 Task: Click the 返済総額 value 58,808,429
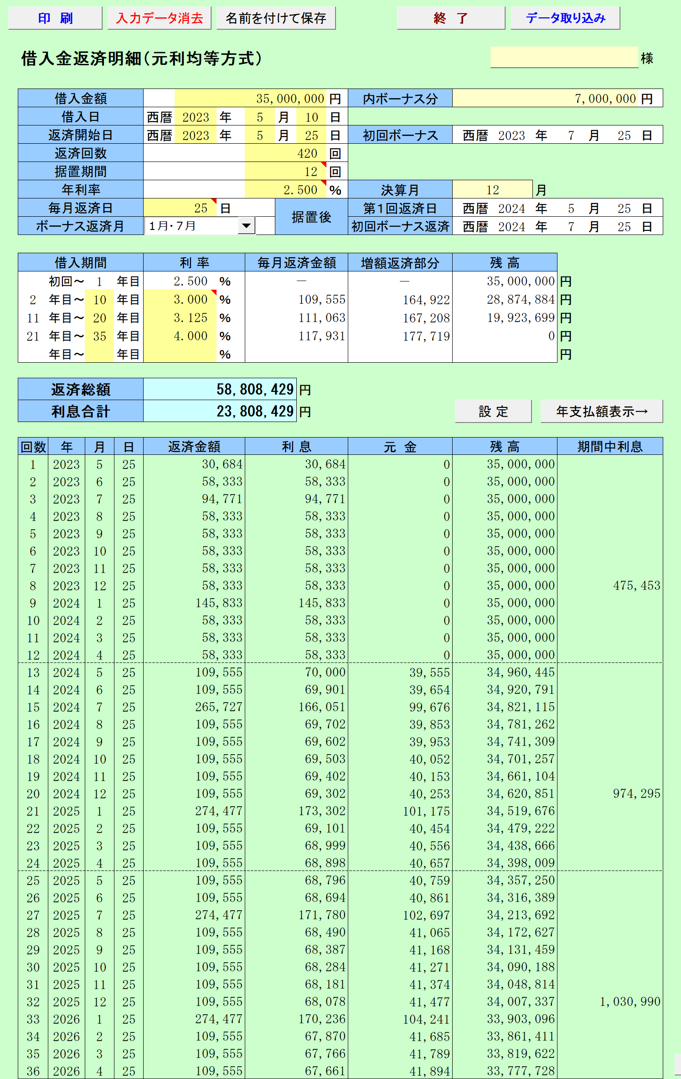click(x=220, y=389)
